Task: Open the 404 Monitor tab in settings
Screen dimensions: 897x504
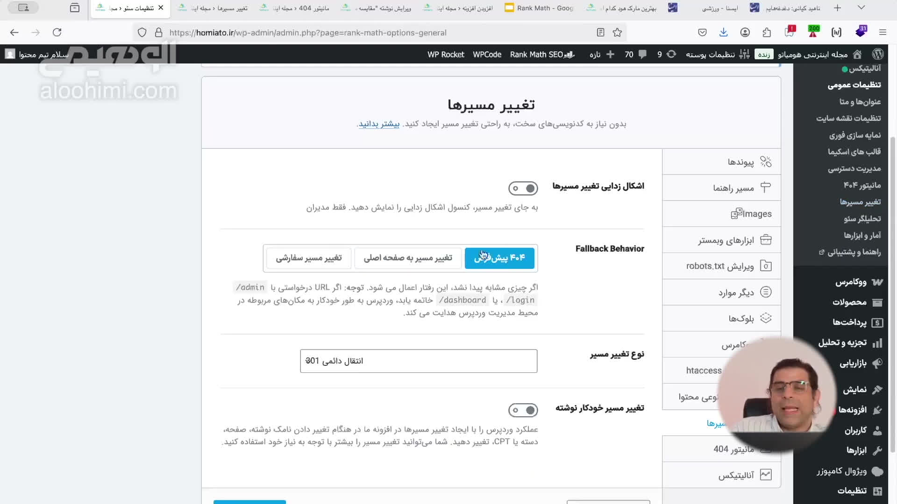Action: coord(721,449)
